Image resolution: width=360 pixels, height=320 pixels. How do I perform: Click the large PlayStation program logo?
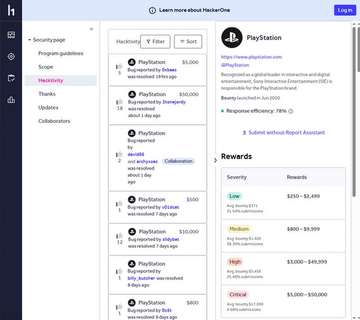point(232,38)
